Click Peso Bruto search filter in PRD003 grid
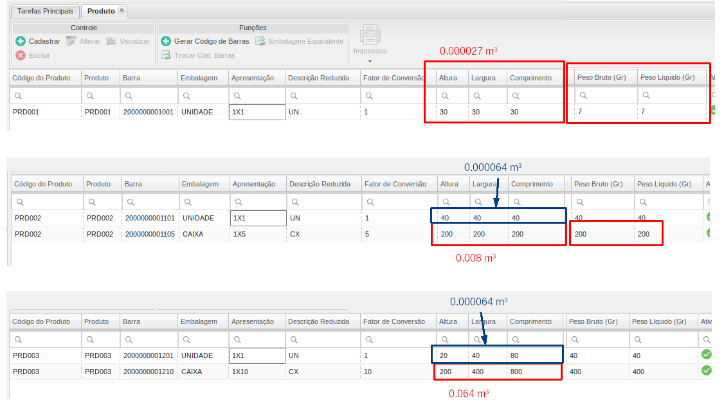 pos(597,339)
